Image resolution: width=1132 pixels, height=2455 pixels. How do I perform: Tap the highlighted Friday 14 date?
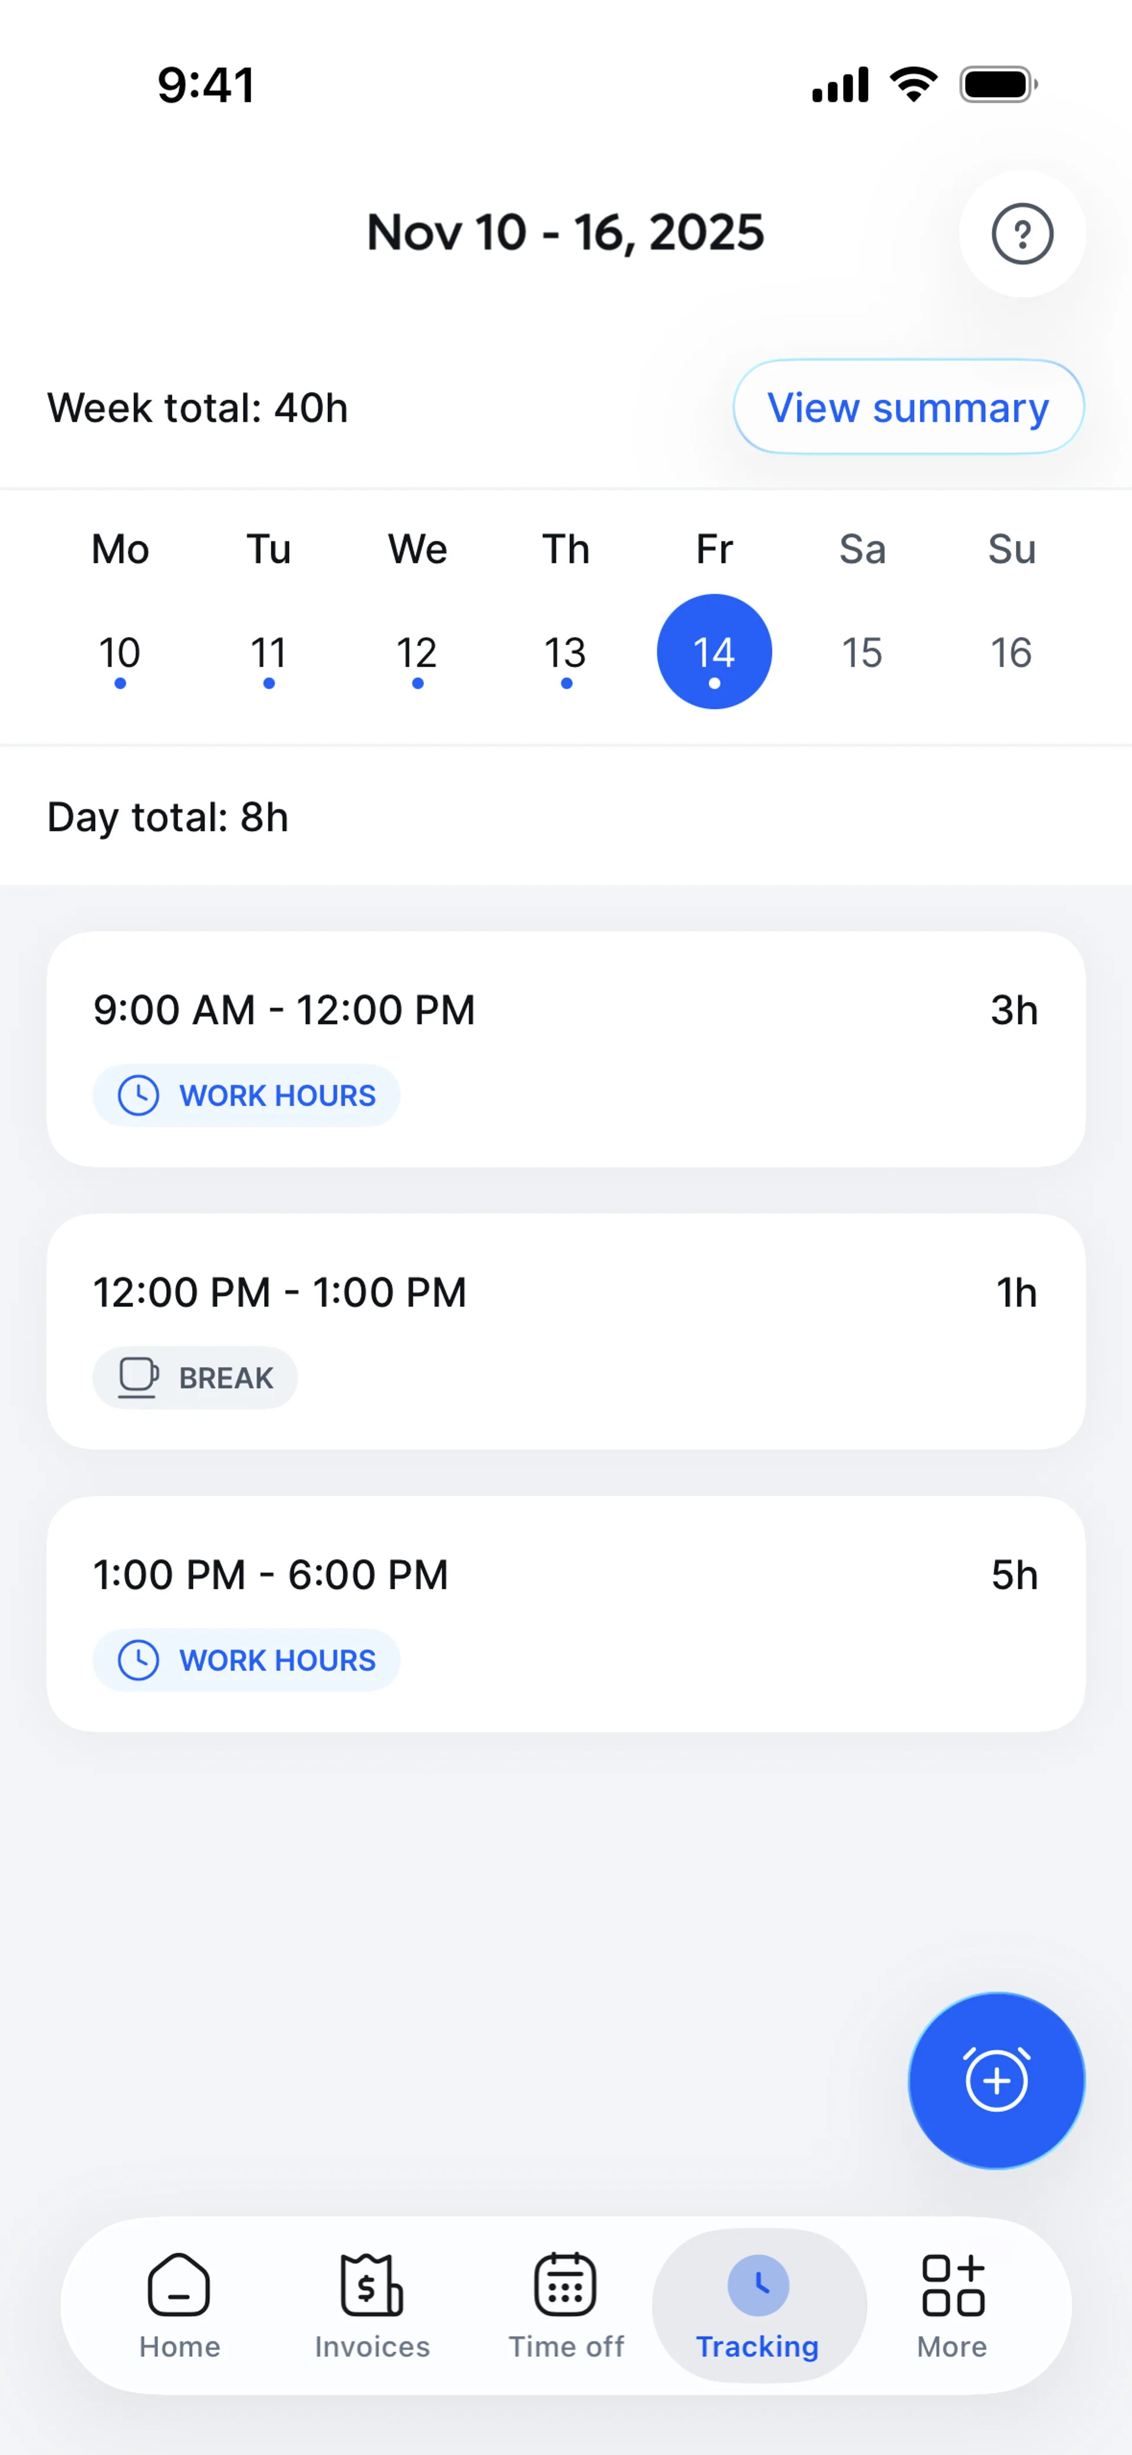coord(714,652)
